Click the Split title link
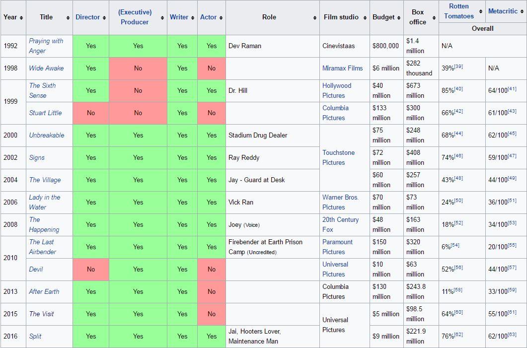This screenshot has width=527, height=348. coord(35,336)
